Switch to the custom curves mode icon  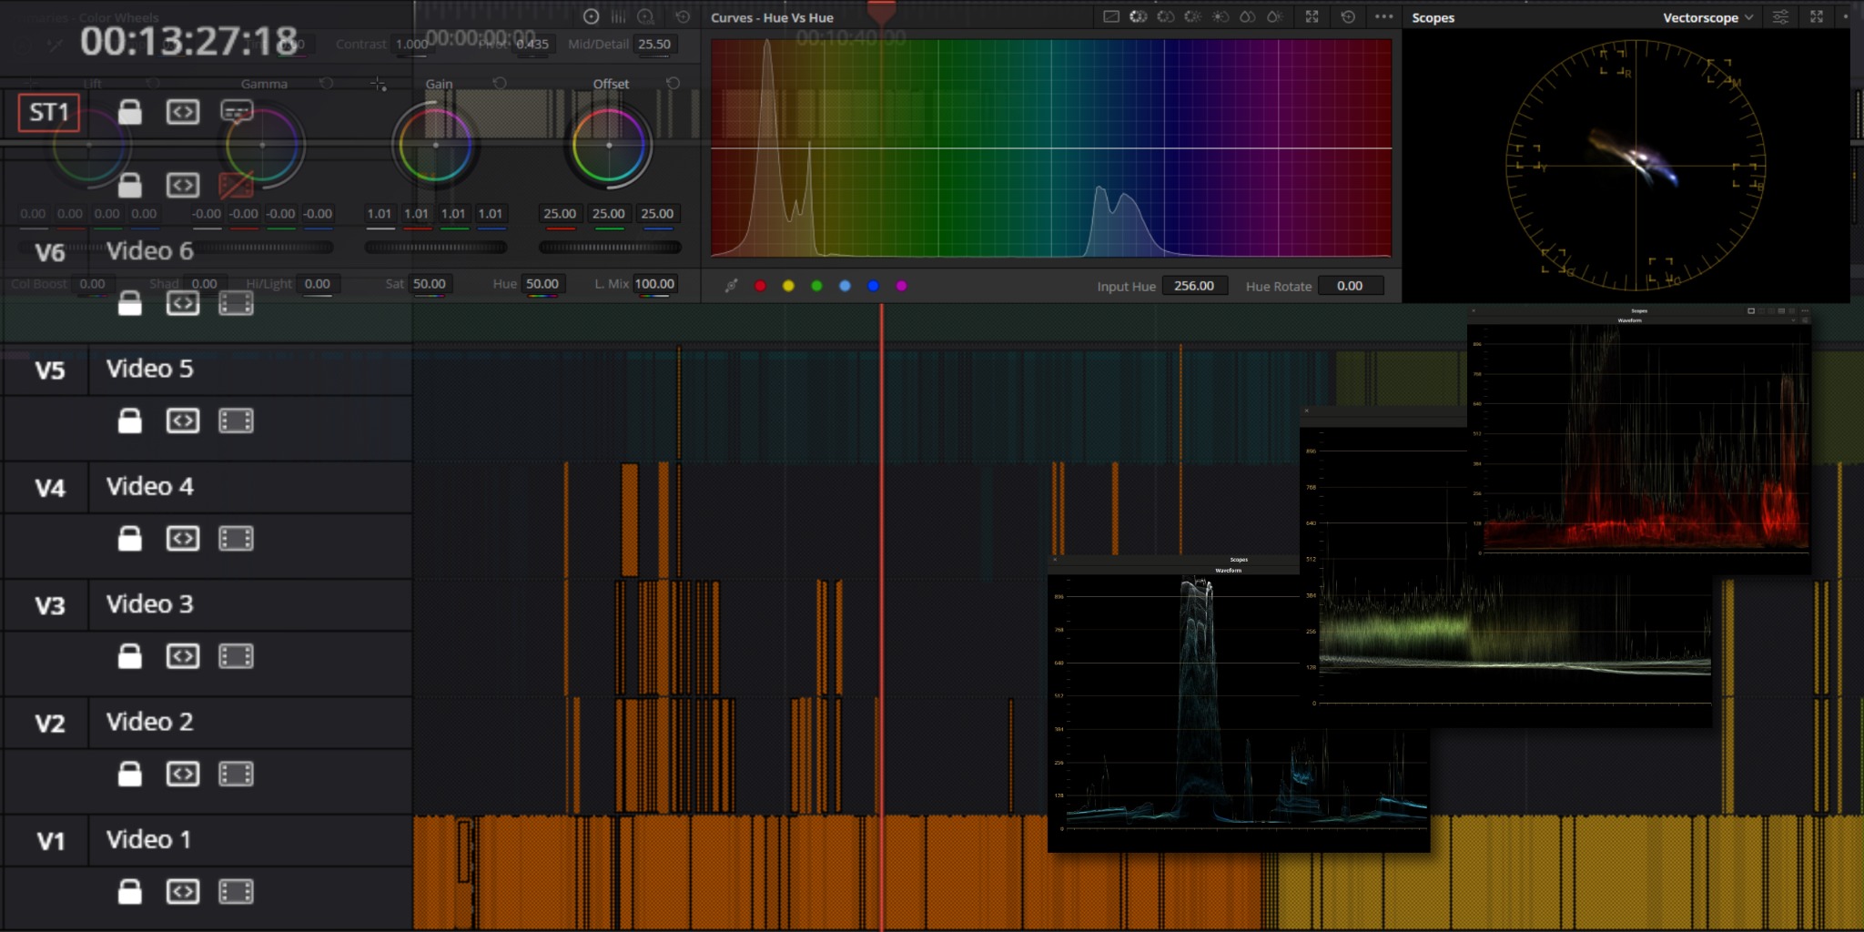point(1111,16)
